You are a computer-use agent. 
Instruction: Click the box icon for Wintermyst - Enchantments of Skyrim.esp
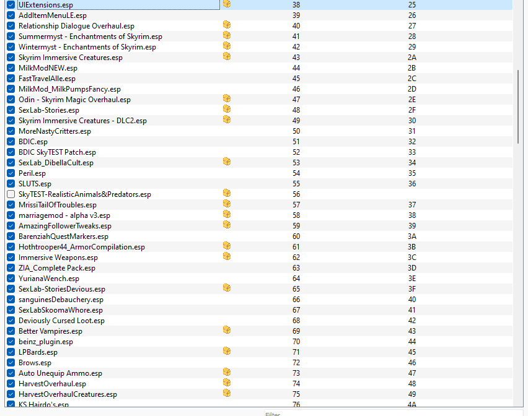227,46
